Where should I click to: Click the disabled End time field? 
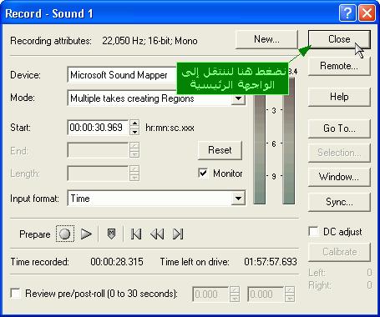(x=98, y=150)
